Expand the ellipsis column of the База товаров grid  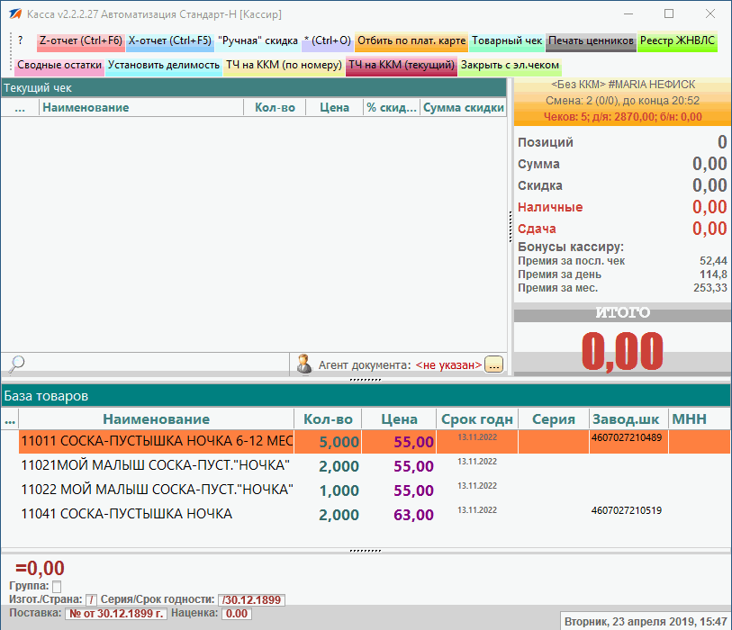[10, 419]
